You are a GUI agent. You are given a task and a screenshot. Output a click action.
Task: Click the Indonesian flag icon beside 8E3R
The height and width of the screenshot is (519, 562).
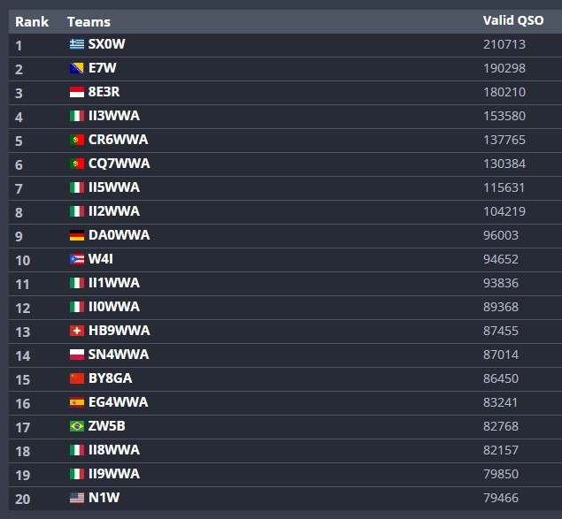point(77,92)
